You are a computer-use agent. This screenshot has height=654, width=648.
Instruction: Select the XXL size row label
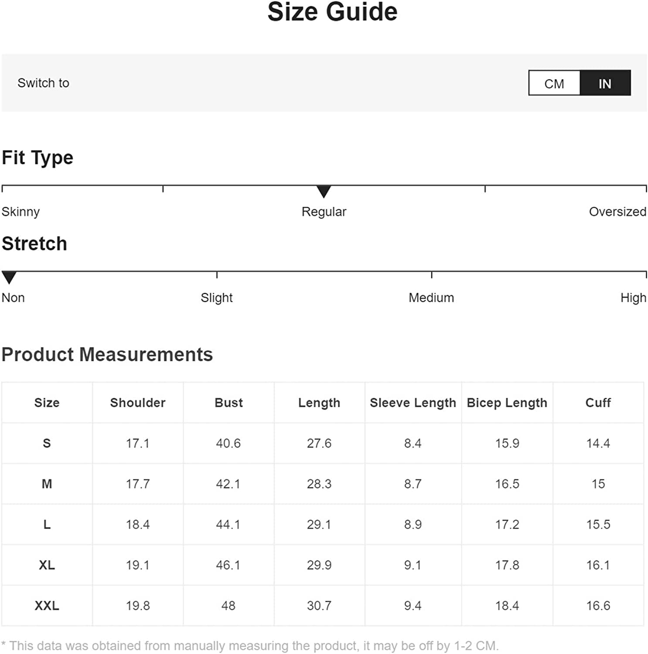pyautogui.click(x=47, y=606)
